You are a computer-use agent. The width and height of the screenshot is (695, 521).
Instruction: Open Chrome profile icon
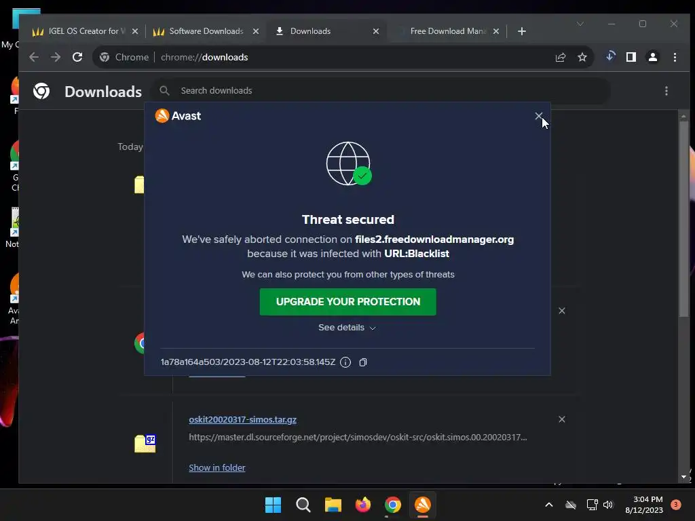click(653, 57)
